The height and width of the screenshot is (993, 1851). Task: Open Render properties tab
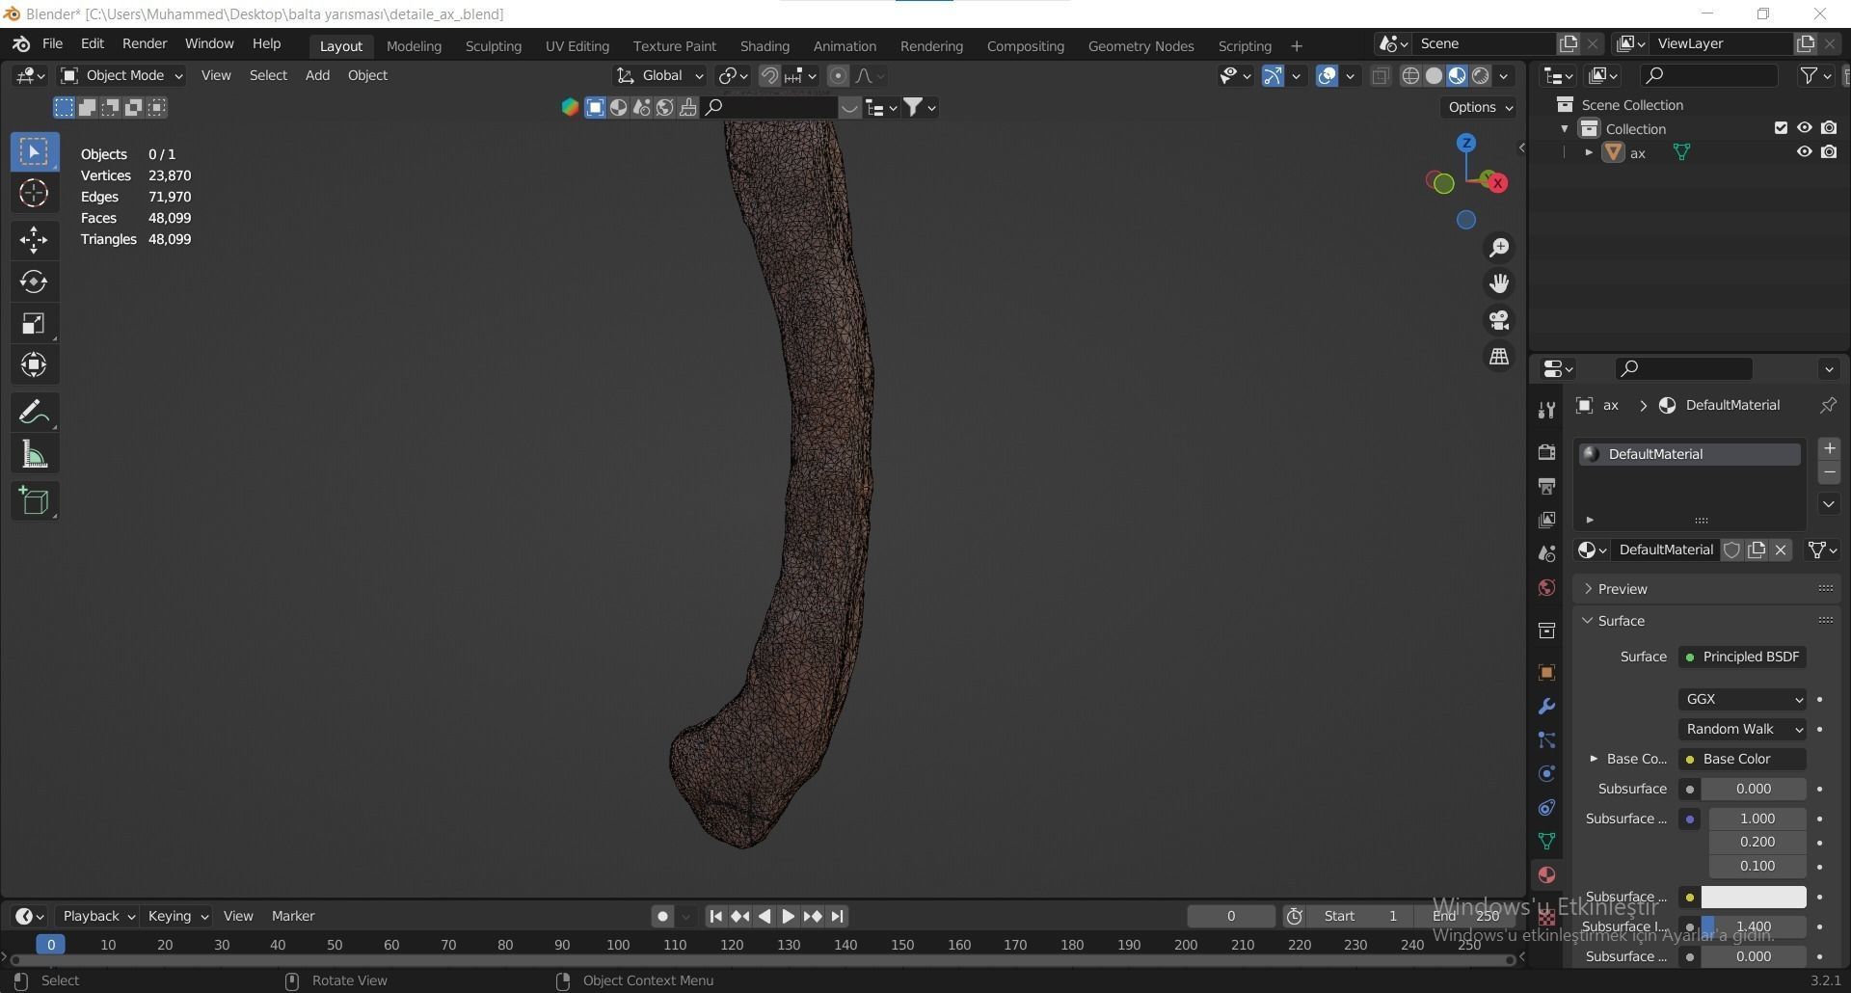pos(1546,452)
